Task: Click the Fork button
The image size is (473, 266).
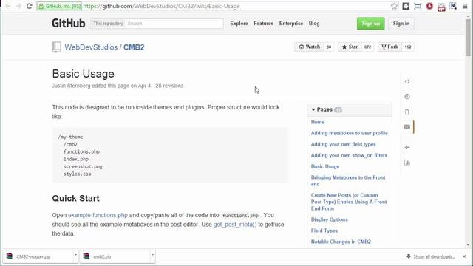Action: click(389, 47)
